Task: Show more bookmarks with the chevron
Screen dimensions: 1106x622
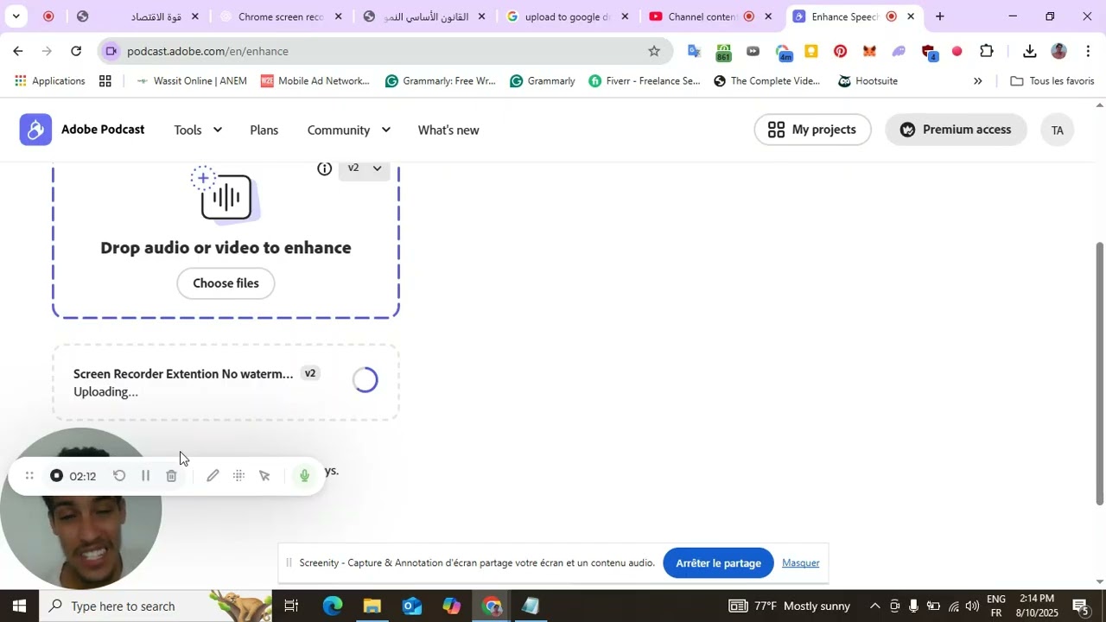Action: pyautogui.click(x=977, y=81)
